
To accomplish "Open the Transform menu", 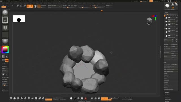I will tap(98, 3).
